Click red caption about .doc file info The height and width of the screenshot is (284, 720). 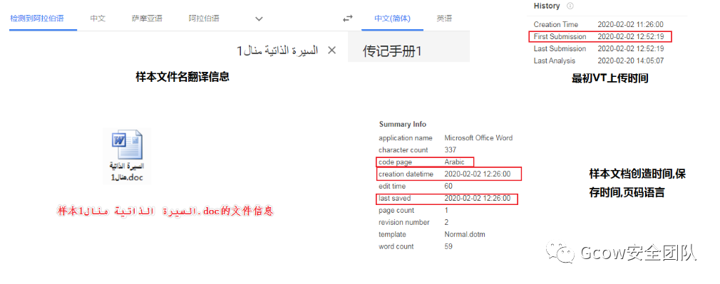pos(166,211)
